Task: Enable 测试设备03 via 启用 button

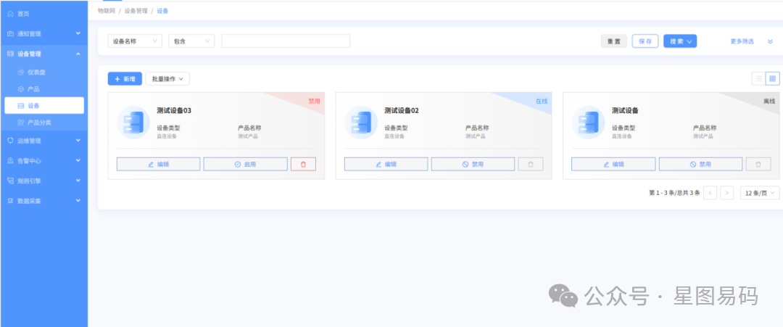Action: coord(245,165)
